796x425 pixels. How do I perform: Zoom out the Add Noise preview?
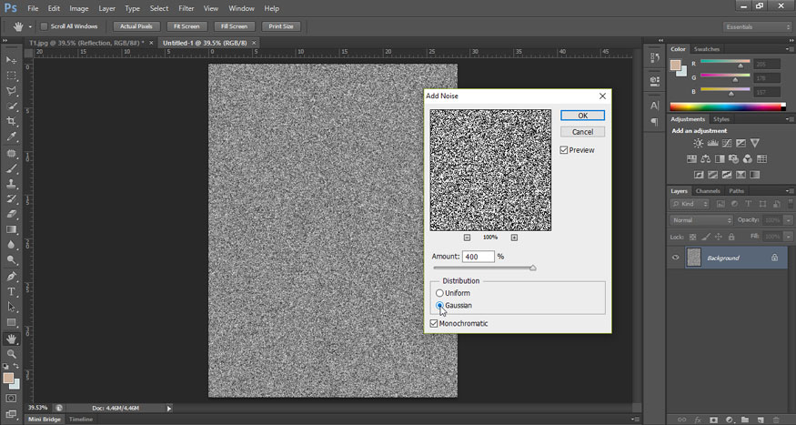pos(468,238)
